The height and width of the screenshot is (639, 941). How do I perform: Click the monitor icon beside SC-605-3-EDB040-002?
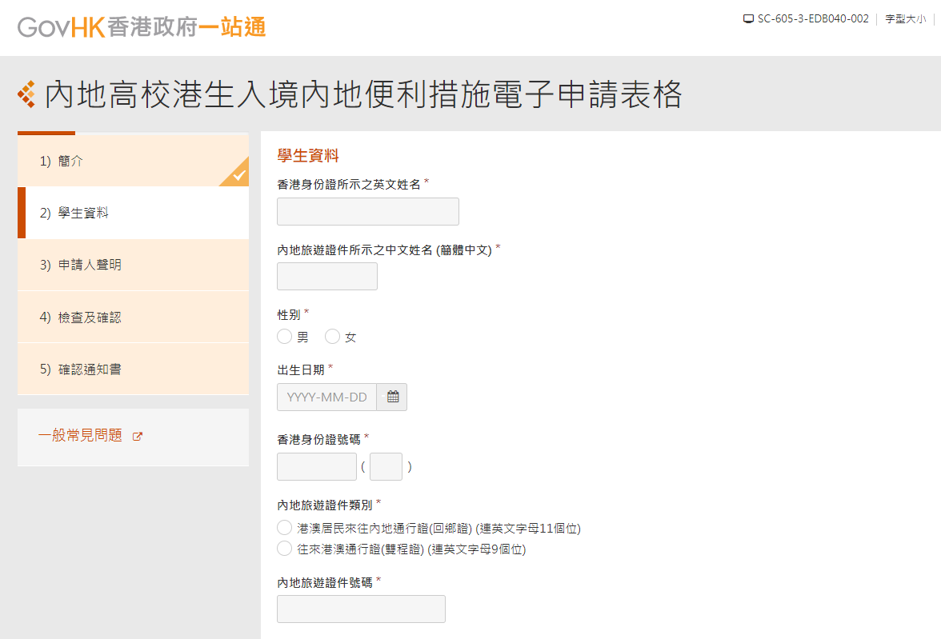pyautogui.click(x=748, y=19)
